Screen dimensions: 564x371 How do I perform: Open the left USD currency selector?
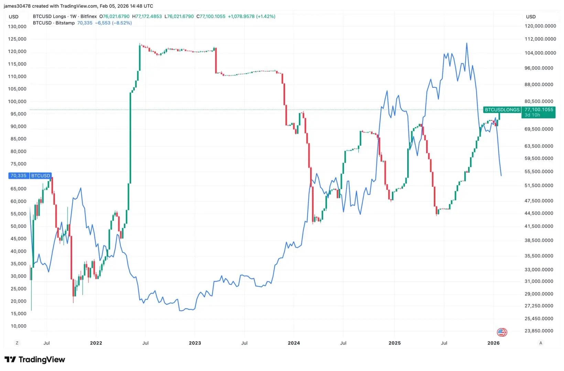click(14, 16)
